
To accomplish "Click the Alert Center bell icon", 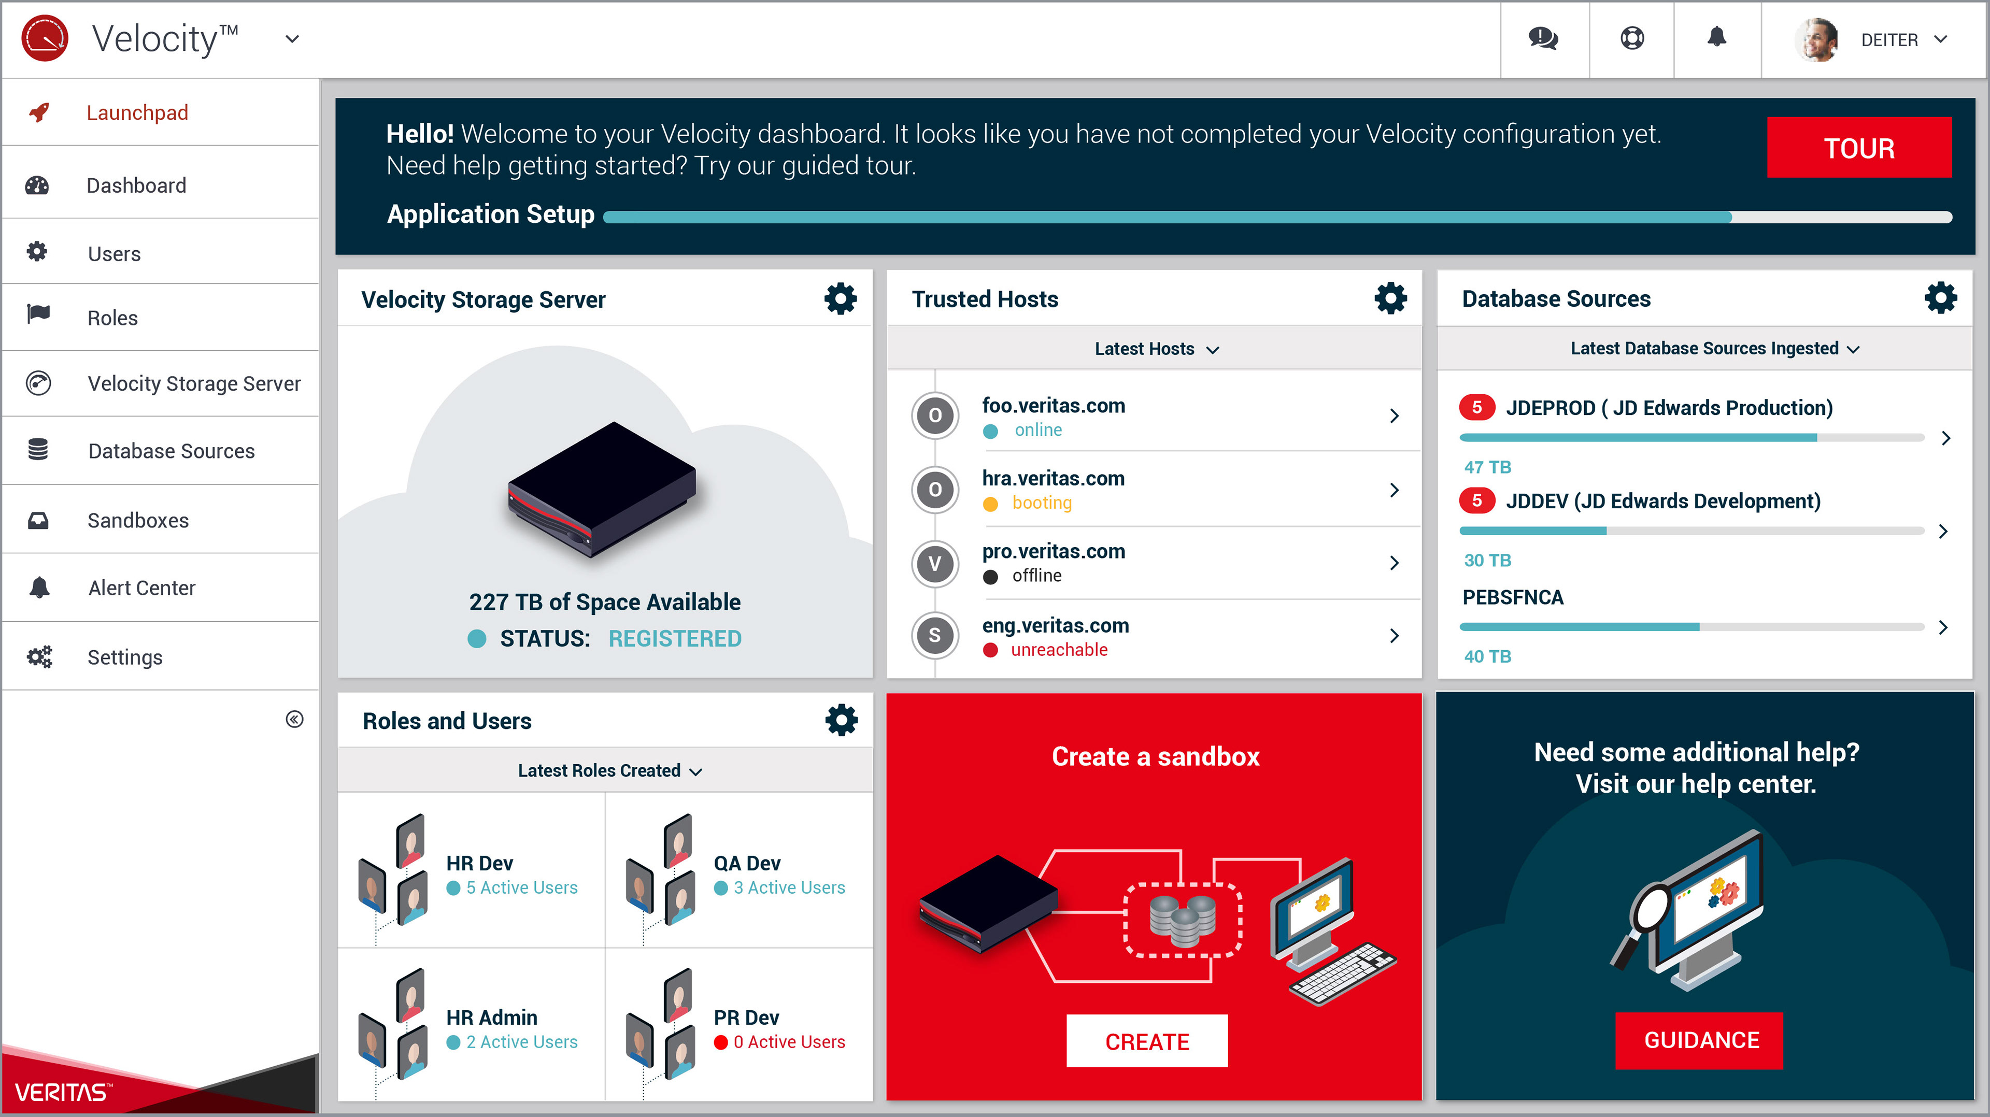I will click(39, 587).
